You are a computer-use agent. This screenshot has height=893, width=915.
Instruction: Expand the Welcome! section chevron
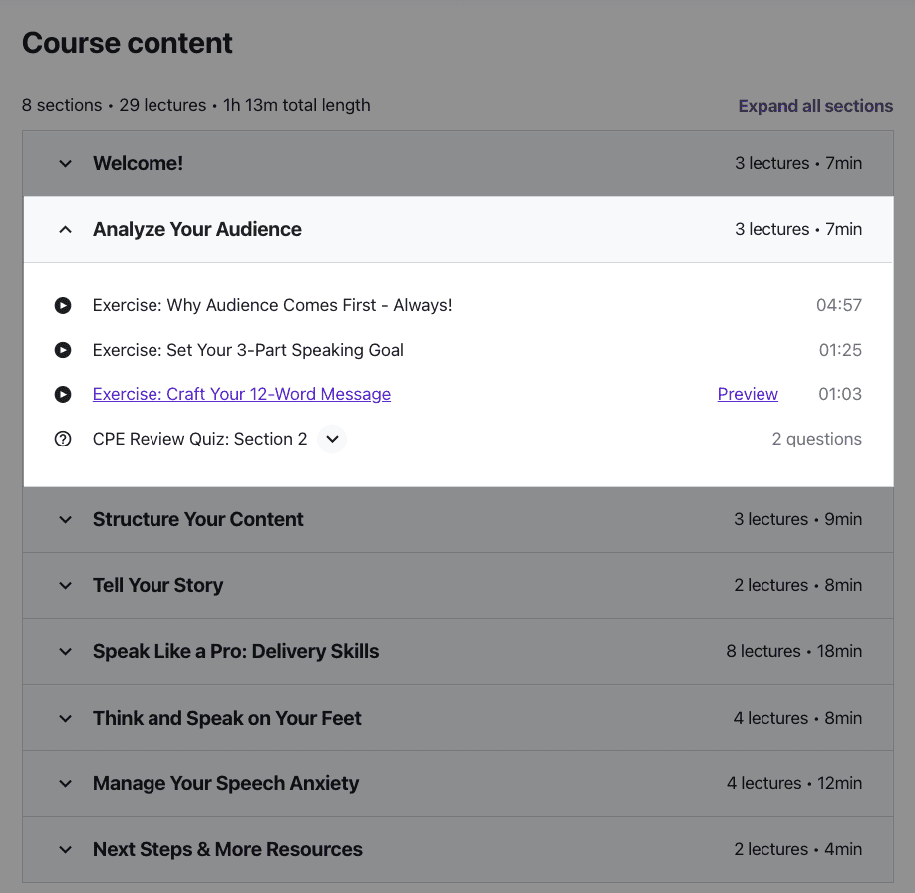[66, 164]
